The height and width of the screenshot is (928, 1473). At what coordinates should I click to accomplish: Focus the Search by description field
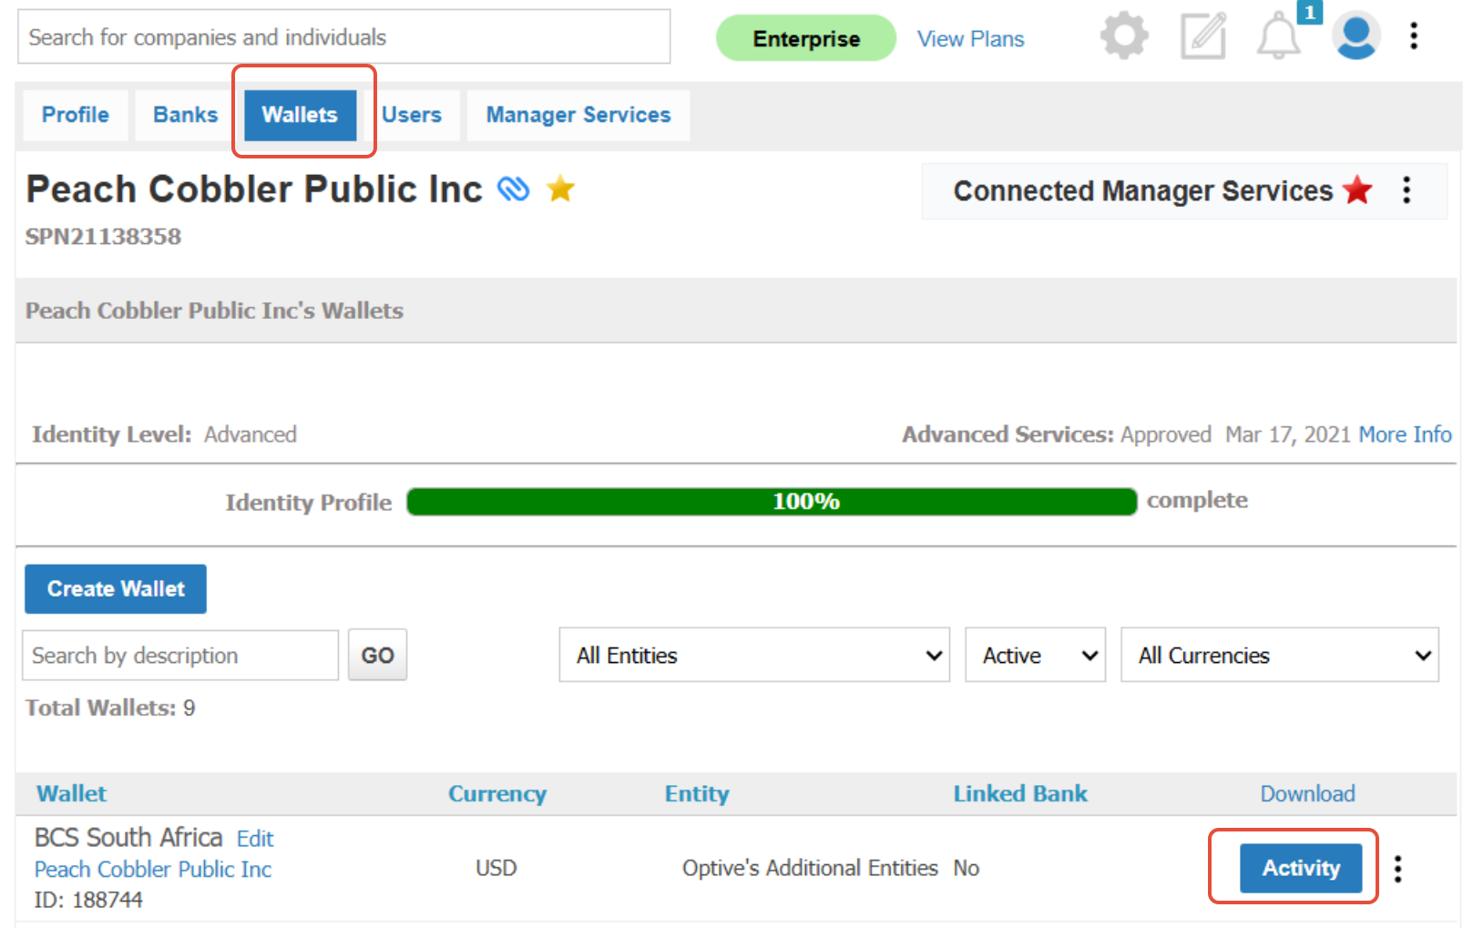tap(180, 655)
